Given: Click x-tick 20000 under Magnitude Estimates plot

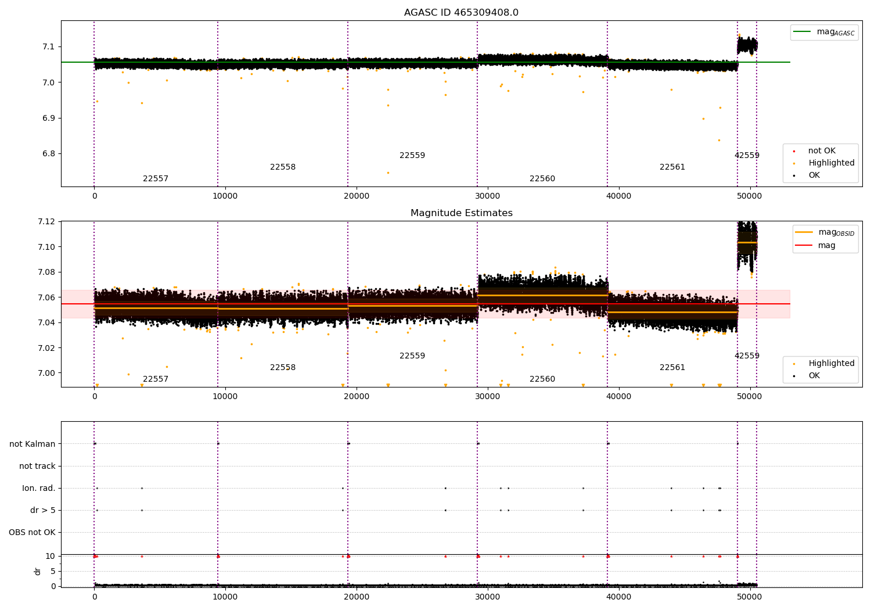Looking at the screenshot, I should click(x=357, y=397).
